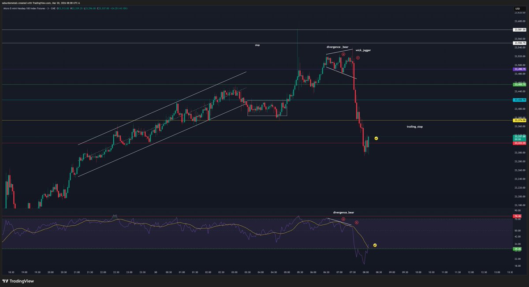Click the red circle marker on the RSI peak

[x=343, y=219]
